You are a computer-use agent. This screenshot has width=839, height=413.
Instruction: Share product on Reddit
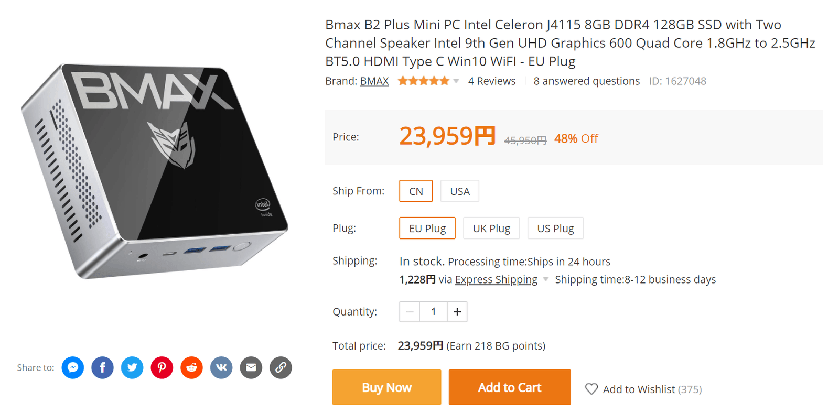[x=192, y=367]
